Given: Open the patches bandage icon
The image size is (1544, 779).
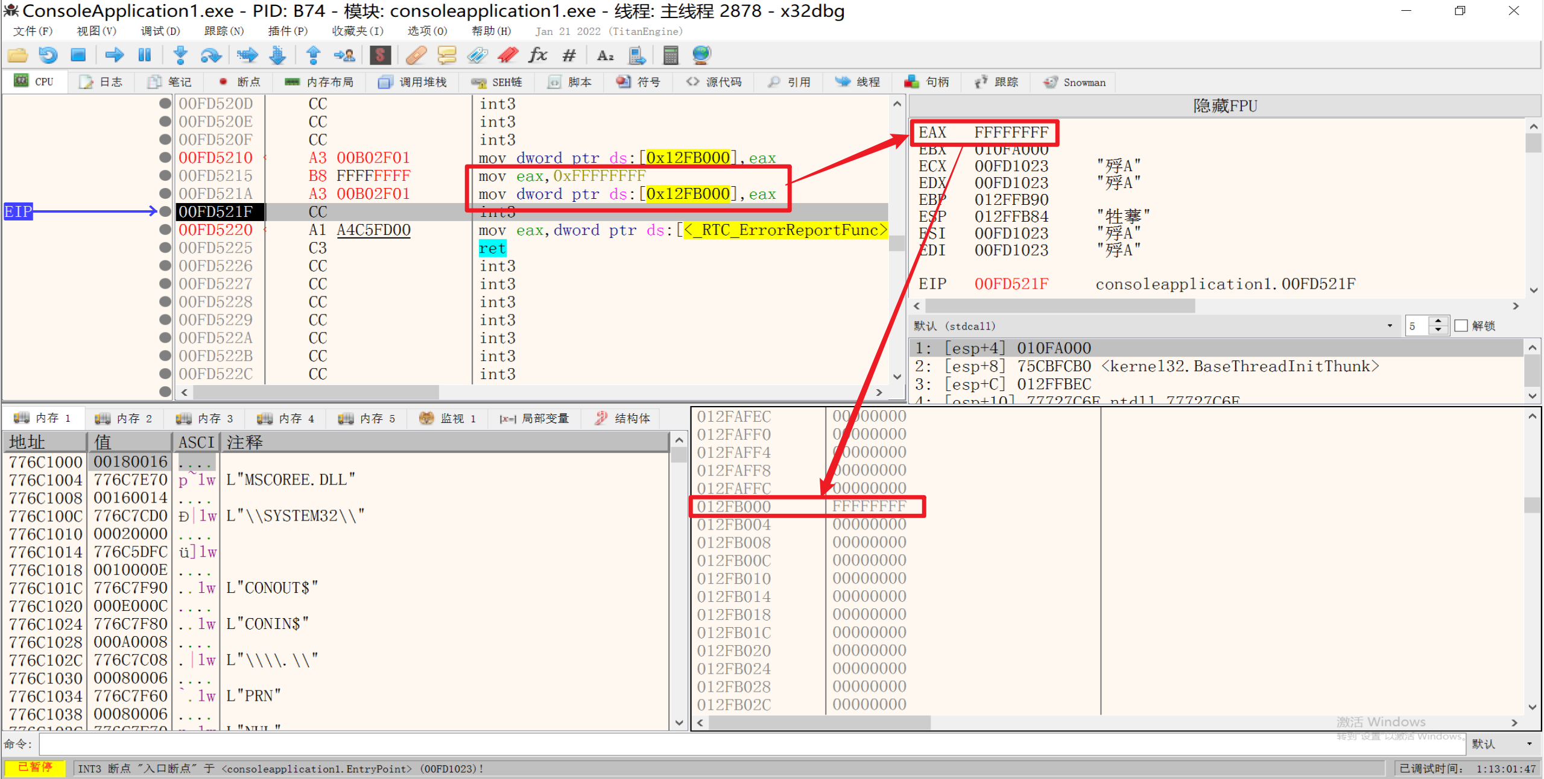Looking at the screenshot, I should 416,55.
